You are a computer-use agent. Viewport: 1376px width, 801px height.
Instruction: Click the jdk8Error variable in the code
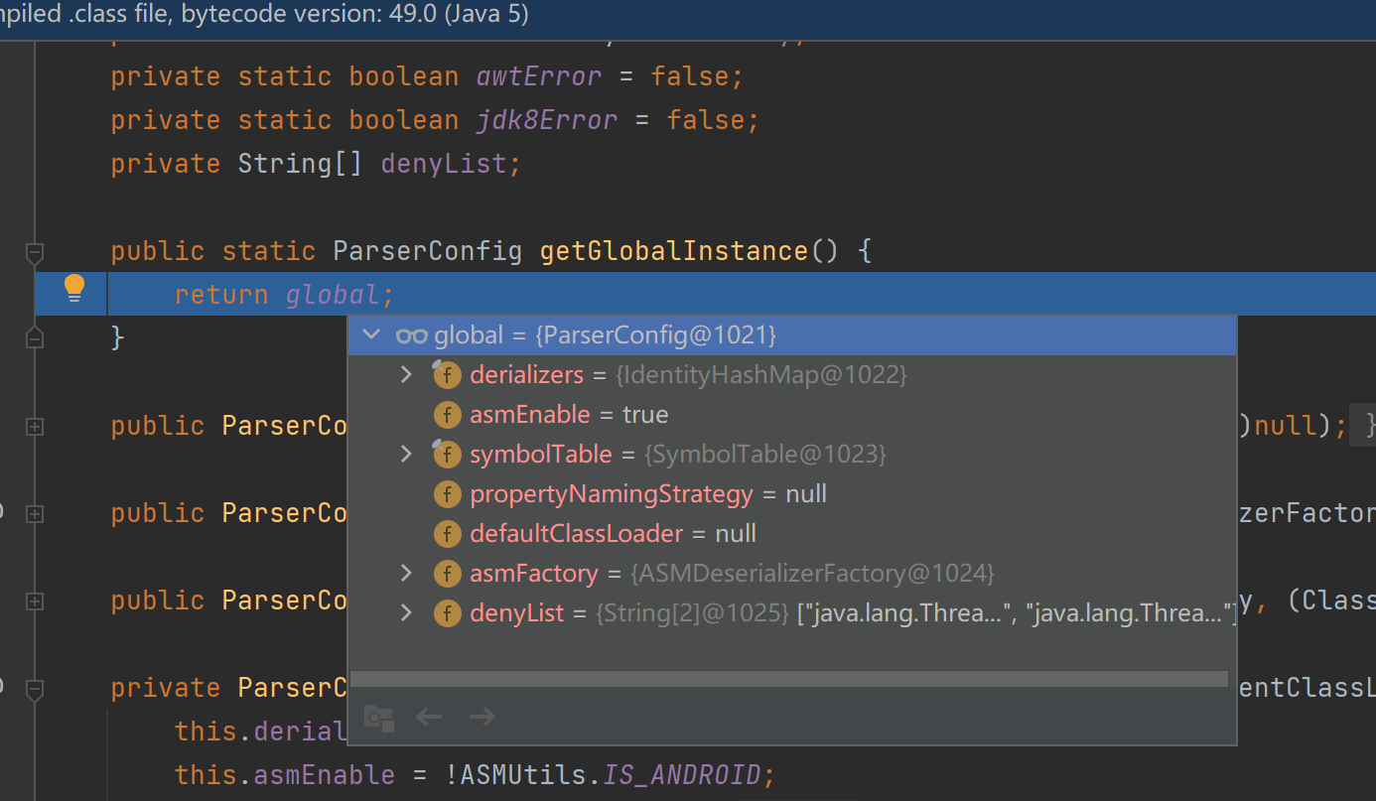[x=547, y=120]
